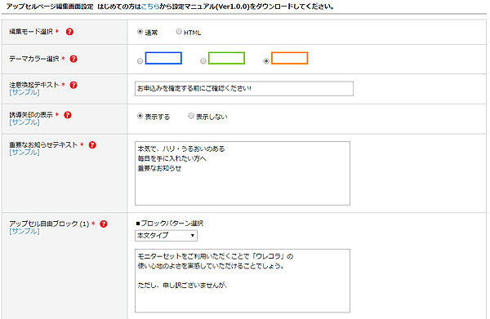Choose 表示しない for the guide arrow
Image resolution: width=490 pixels, height=319 pixels.
191,116
